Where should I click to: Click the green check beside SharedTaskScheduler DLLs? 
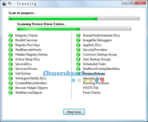pos(78,35)
